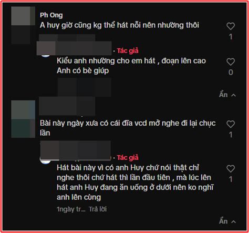
Task: Like the author's reply about 'Kiểu anh nhường'
Action: [x=231, y=62]
